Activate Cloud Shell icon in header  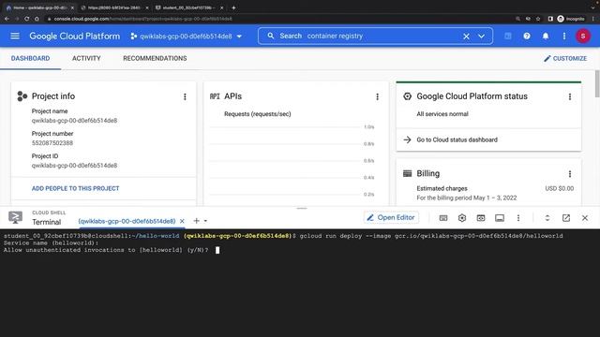508,36
